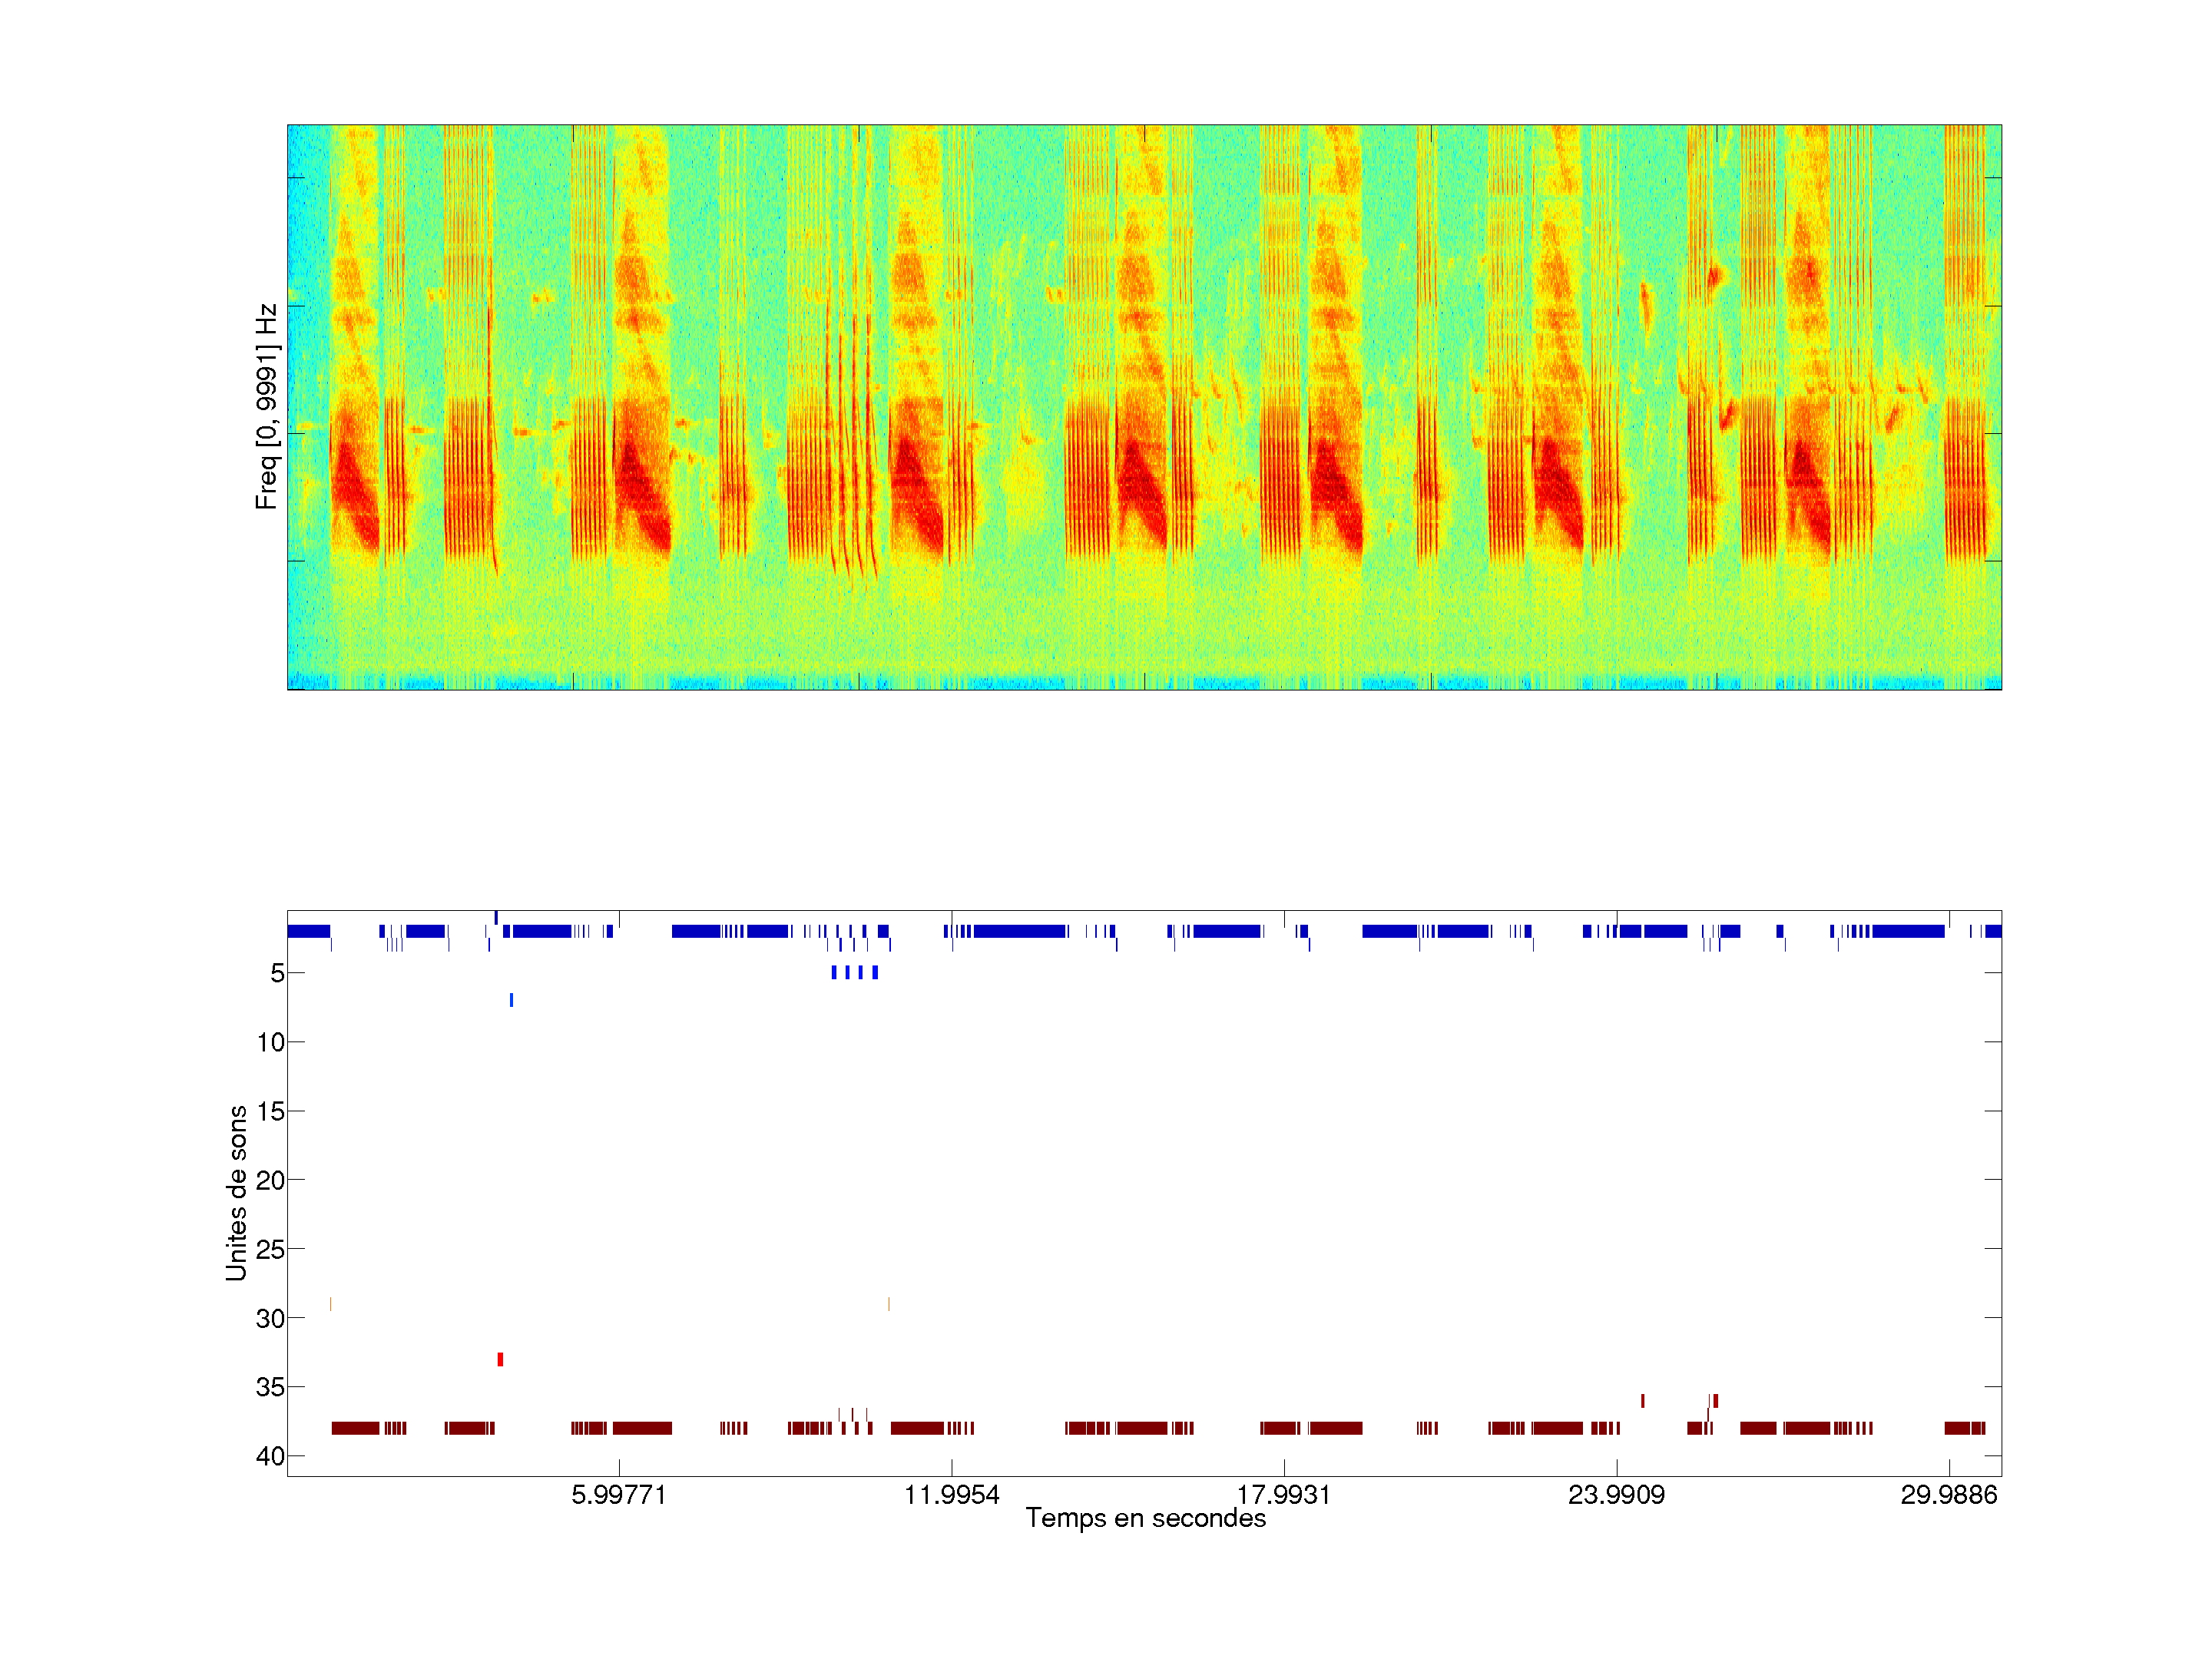Click the bright red marker near unit 33
The width and height of the screenshot is (2212, 1659).
(500, 1359)
